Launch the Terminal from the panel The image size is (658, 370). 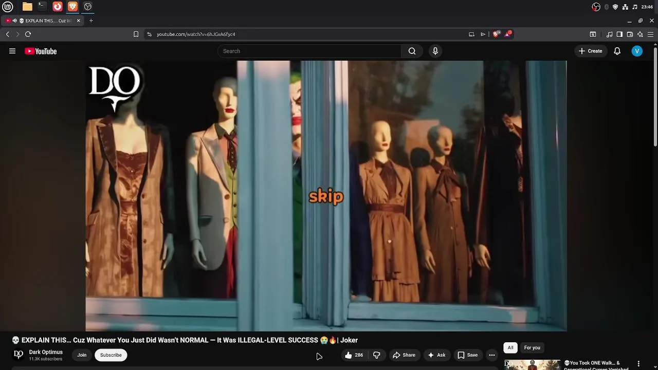[x=42, y=7]
